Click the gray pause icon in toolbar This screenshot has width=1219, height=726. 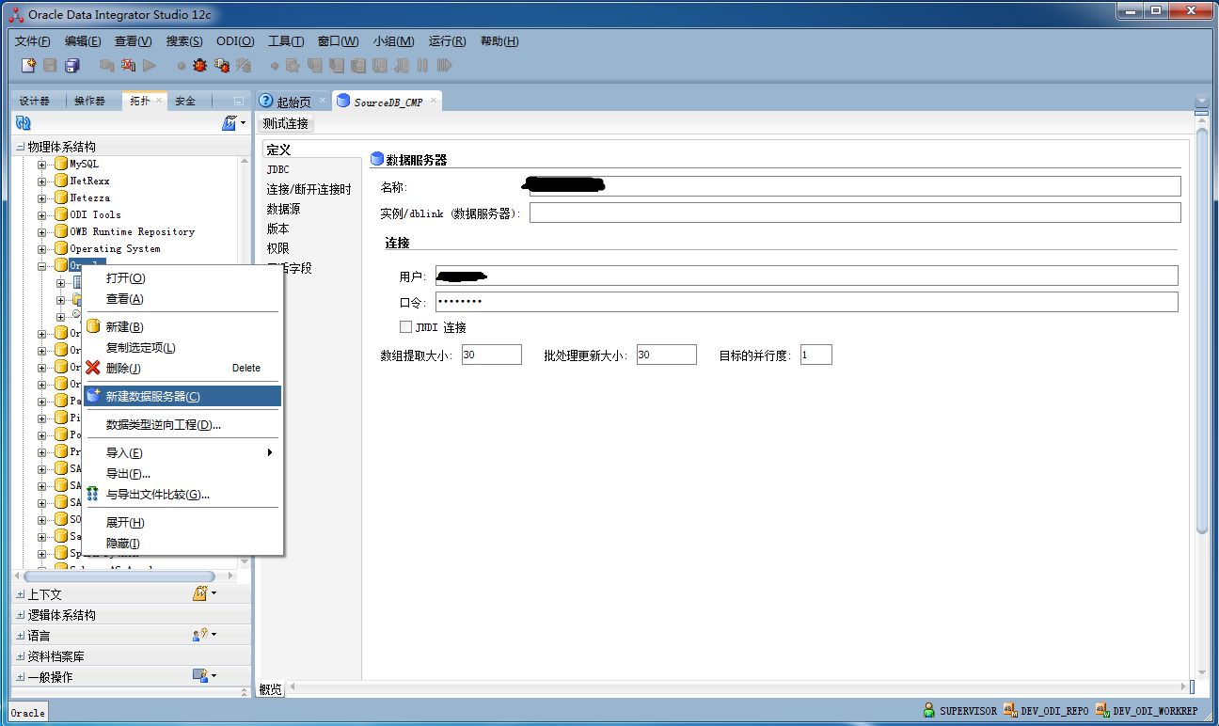(x=422, y=66)
